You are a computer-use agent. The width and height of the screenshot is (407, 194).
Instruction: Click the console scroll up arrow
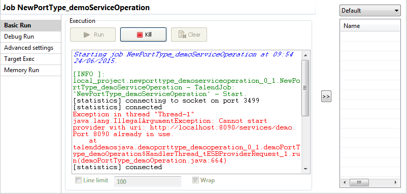pos(306,55)
